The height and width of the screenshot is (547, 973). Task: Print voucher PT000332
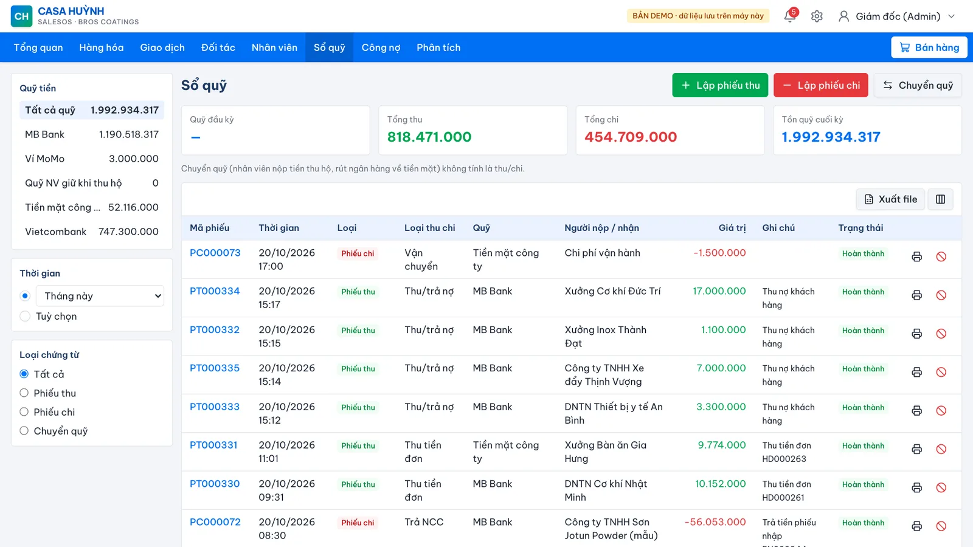tap(916, 334)
